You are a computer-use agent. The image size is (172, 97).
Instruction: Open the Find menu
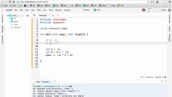(27, 10)
